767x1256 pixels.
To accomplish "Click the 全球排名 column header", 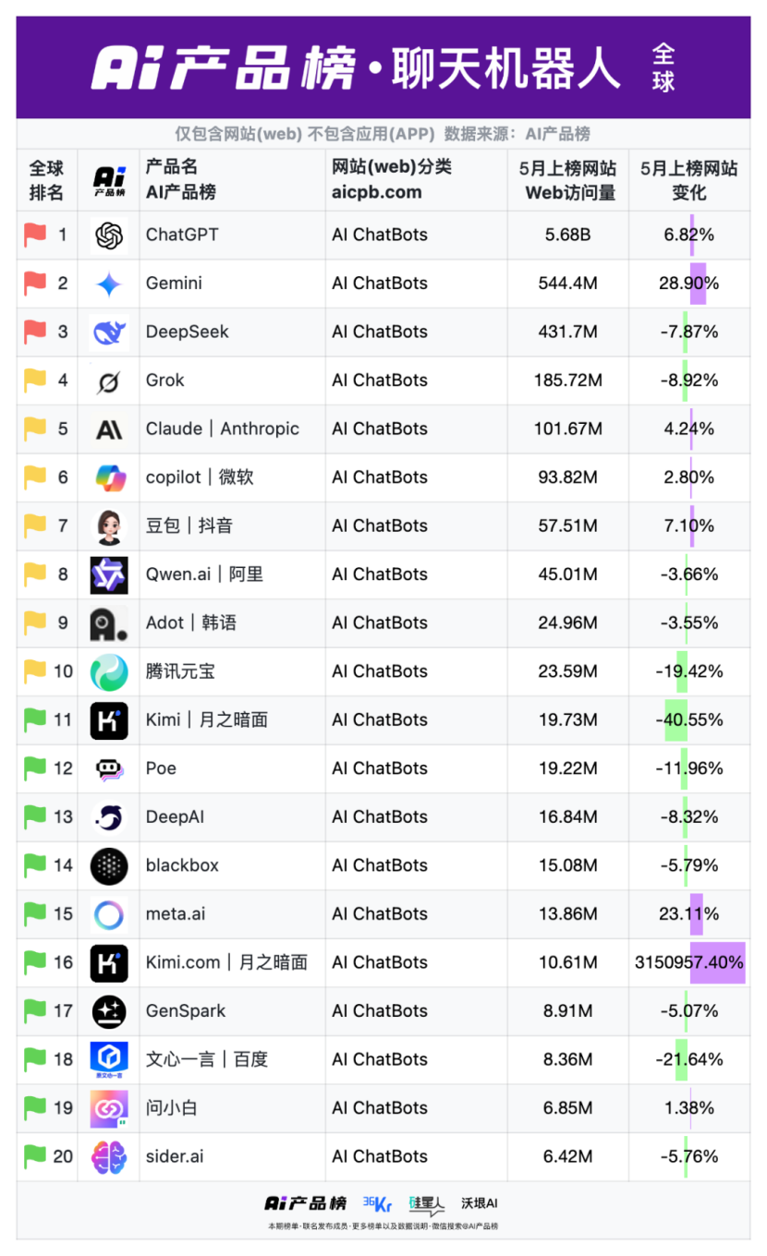I will [x=46, y=180].
